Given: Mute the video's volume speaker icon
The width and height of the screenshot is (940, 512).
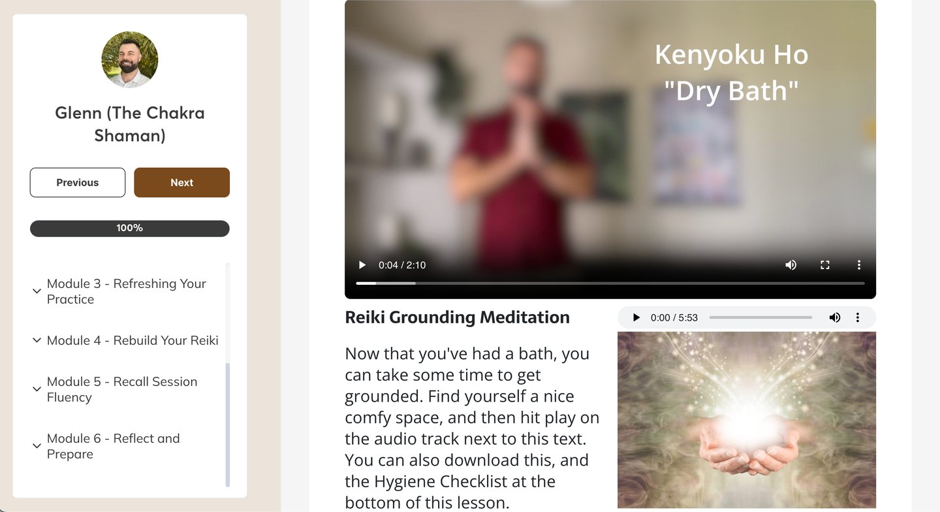Looking at the screenshot, I should (791, 265).
